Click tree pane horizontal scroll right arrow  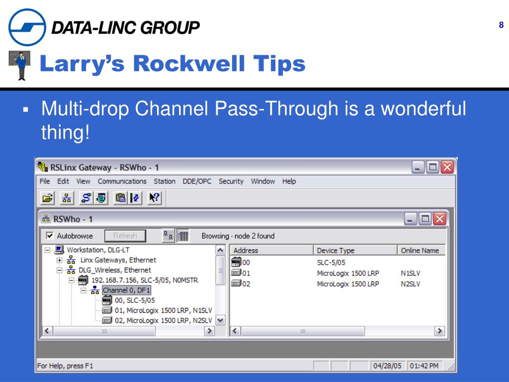209,331
